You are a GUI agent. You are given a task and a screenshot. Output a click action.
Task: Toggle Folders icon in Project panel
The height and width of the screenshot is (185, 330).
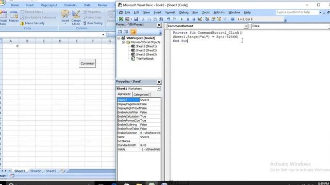click(x=133, y=32)
